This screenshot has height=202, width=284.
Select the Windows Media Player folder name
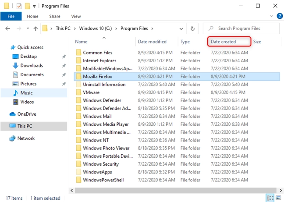click(106, 124)
